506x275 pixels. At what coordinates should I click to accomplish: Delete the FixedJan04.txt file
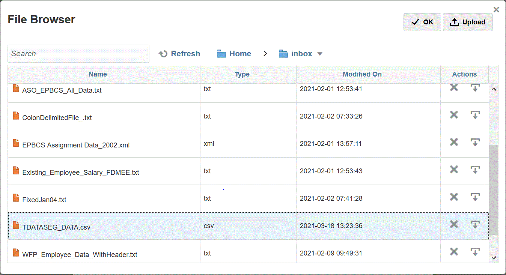454,197
